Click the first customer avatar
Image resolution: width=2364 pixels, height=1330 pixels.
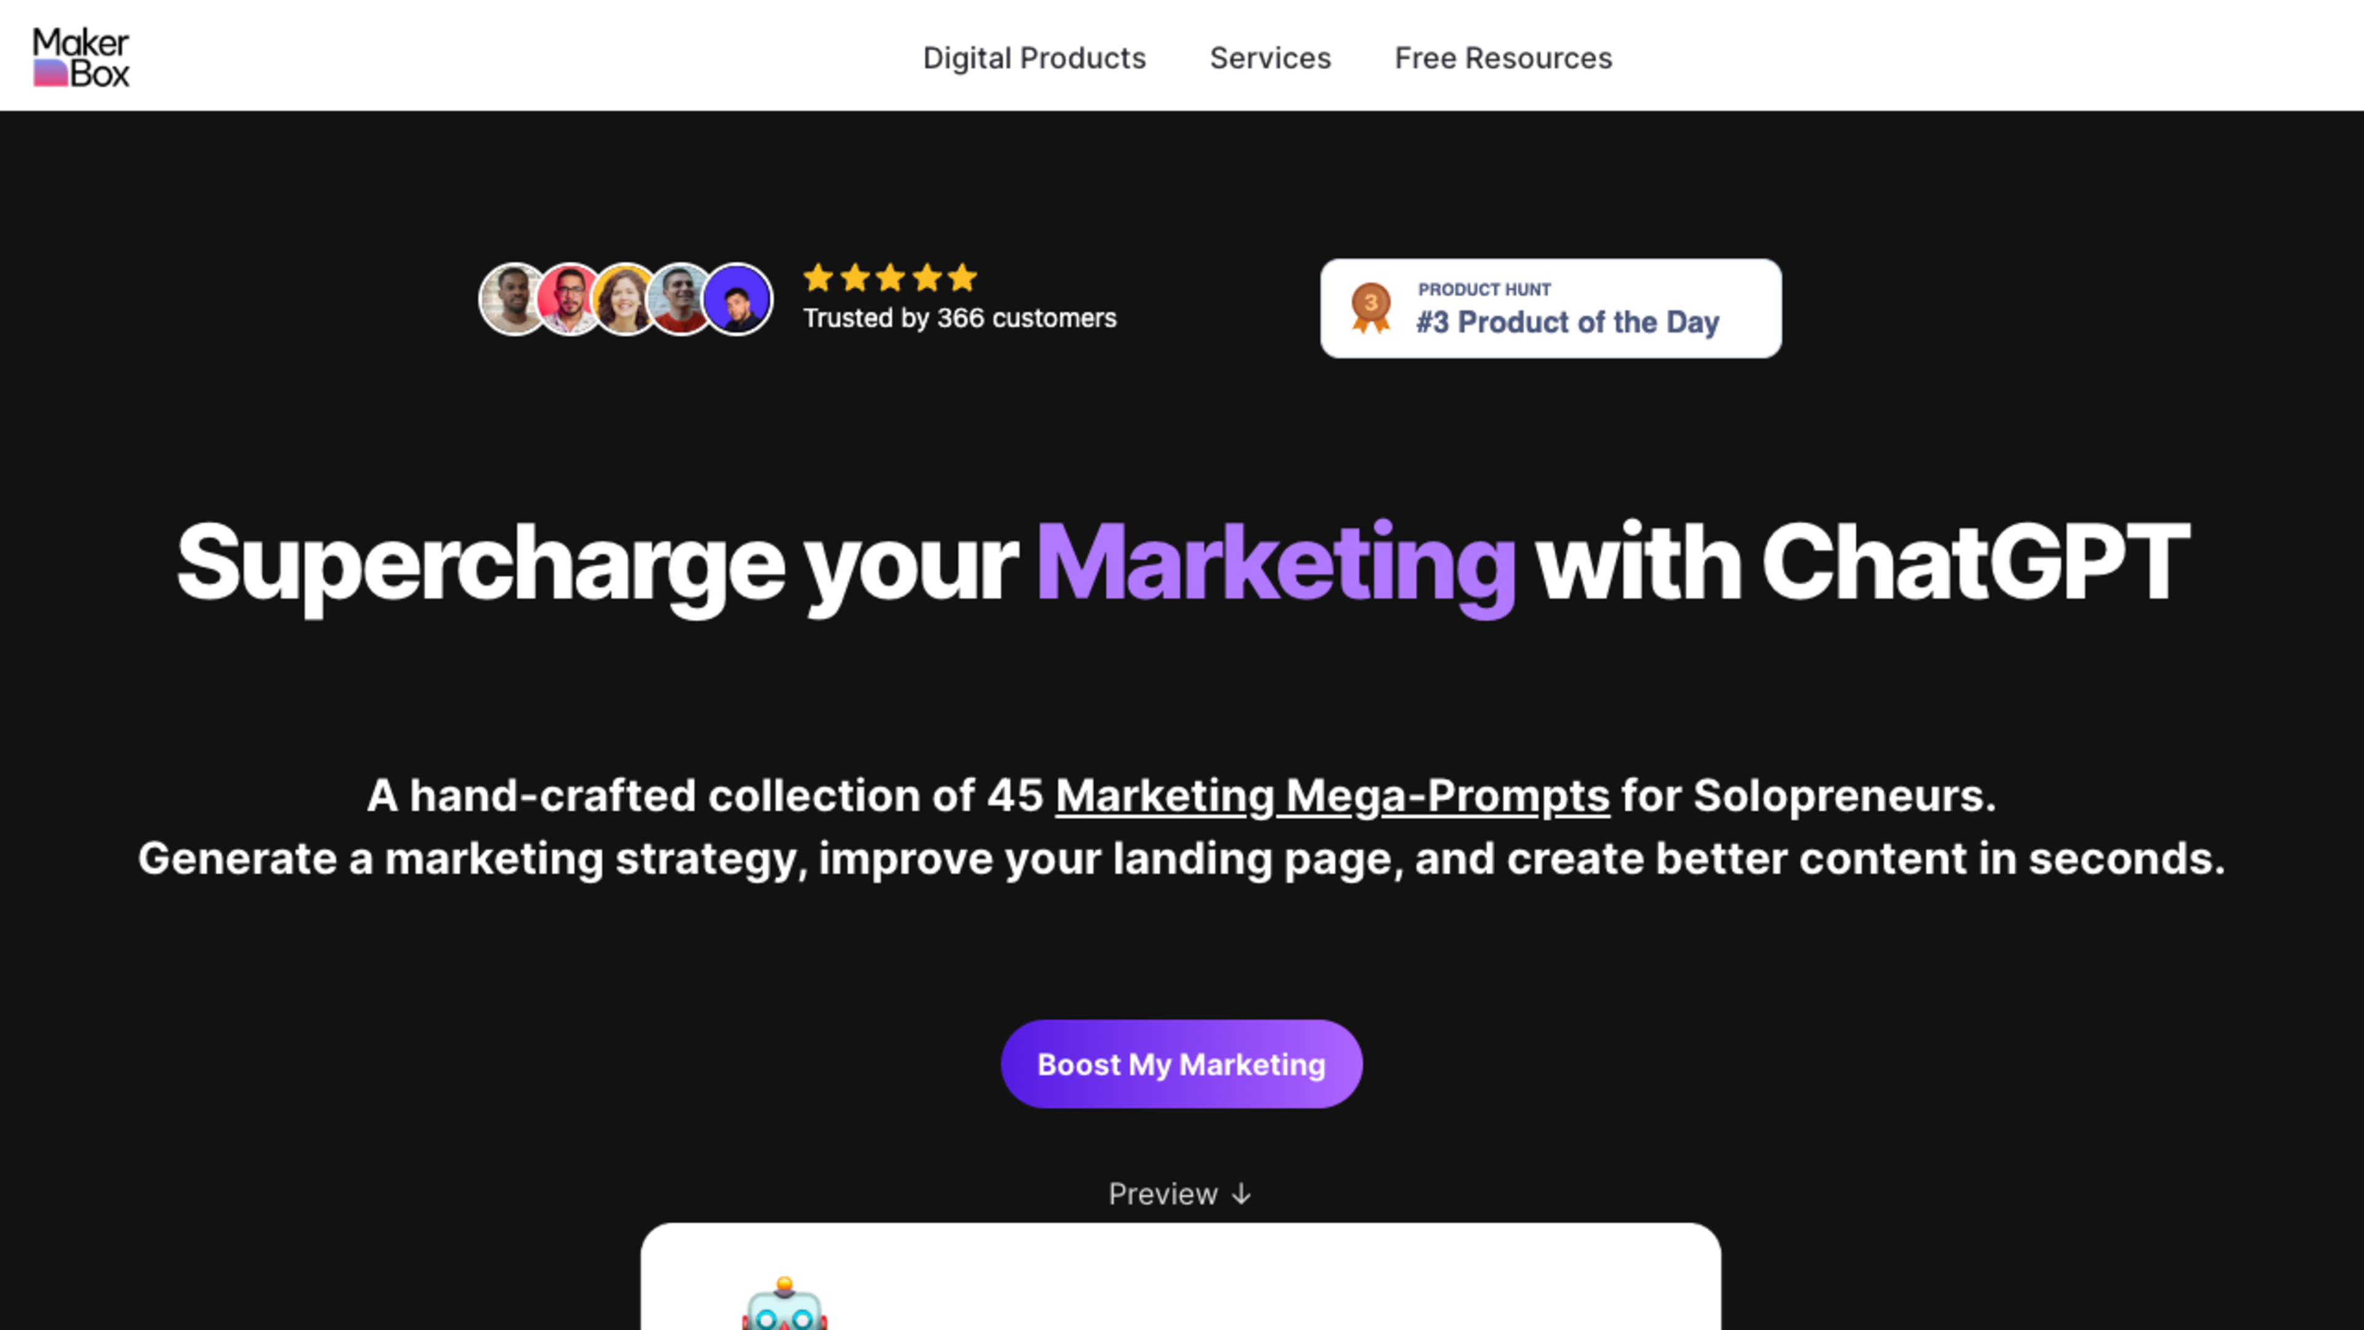pyautogui.click(x=513, y=299)
